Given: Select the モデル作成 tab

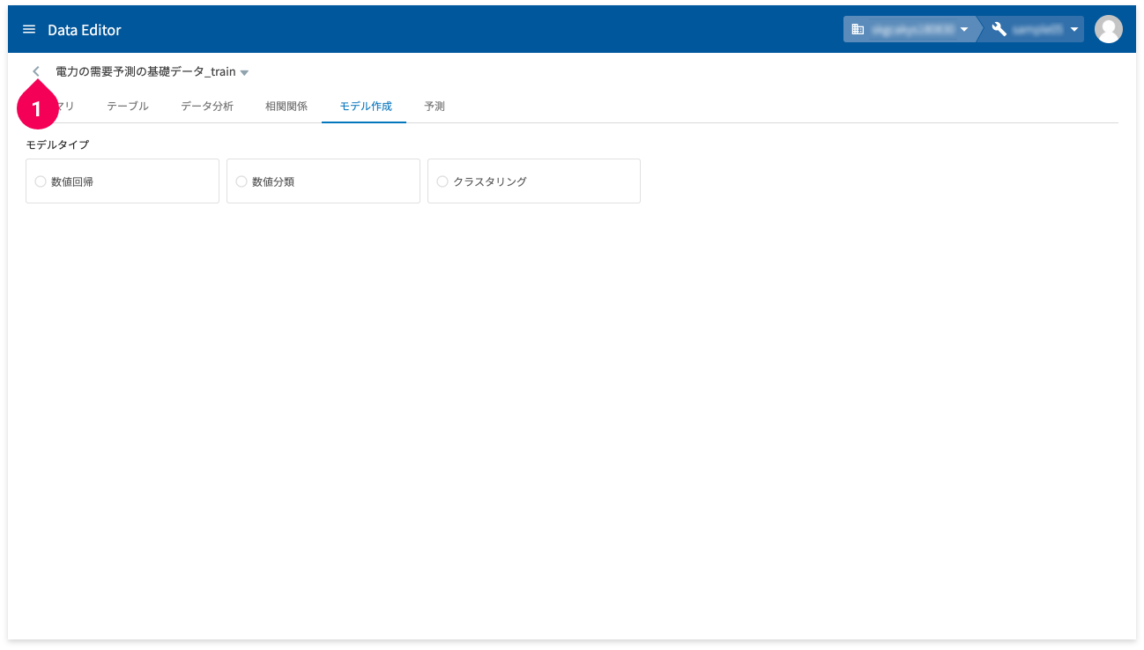Looking at the screenshot, I should click(x=364, y=106).
